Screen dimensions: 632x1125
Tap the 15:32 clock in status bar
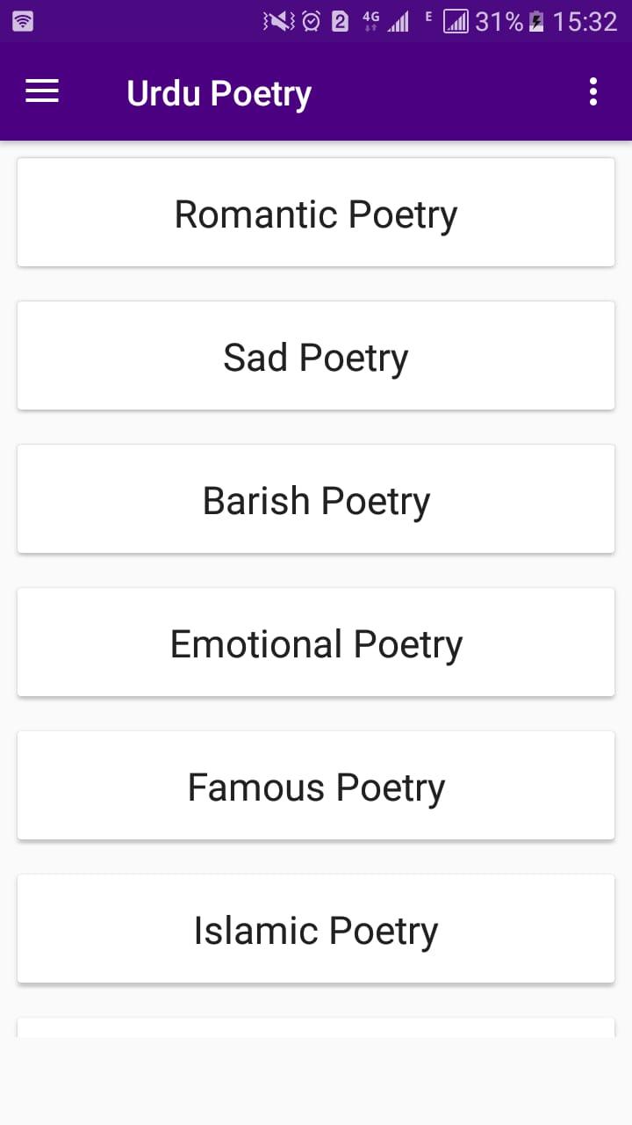coord(585,21)
